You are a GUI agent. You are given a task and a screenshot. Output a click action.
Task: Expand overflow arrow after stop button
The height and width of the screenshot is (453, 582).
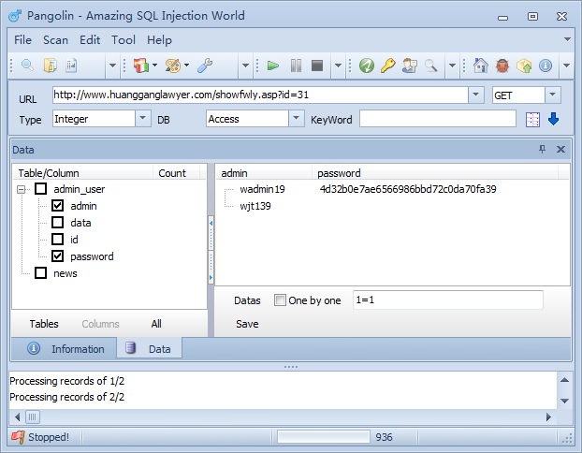338,66
